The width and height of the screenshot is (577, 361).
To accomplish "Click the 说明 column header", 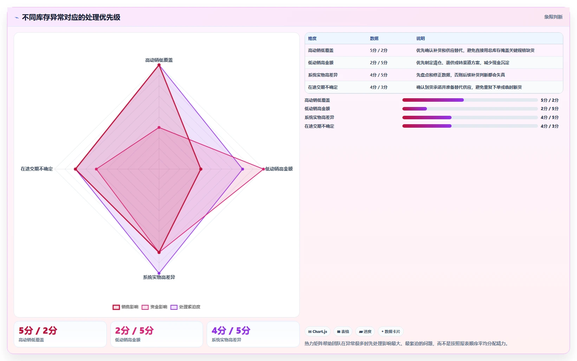I will pyautogui.click(x=421, y=39).
